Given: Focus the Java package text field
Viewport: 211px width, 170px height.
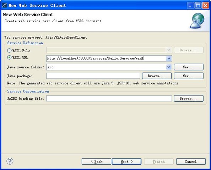Looking at the screenshot, I should 93,76.
